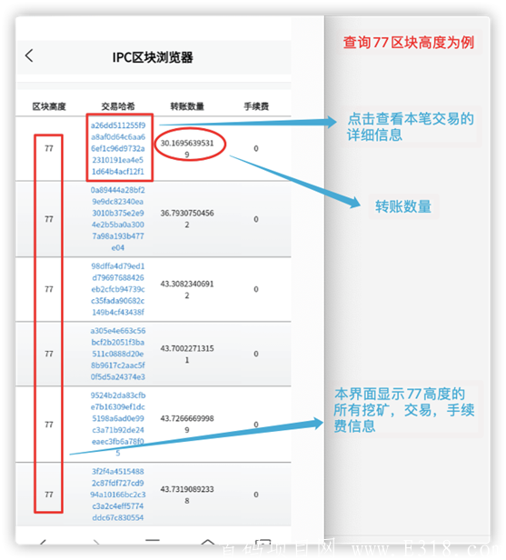Click the 点击查看本笔交易的详细信息 annotation text
Image resolution: width=506 pixels, height=560 pixels.
pos(411,126)
